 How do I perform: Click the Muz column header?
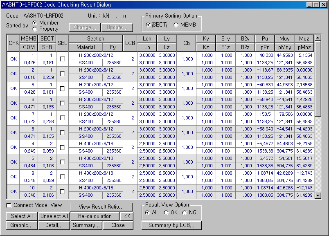pyautogui.click(x=304, y=39)
